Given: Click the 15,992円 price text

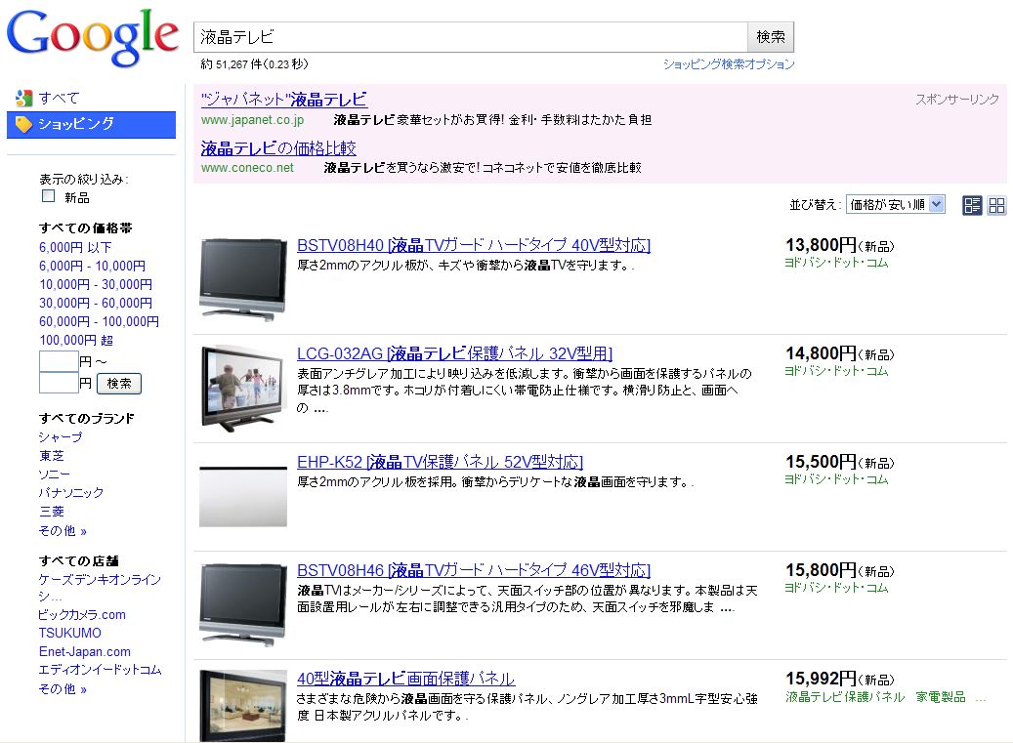Looking at the screenshot, I should [822, 680].
